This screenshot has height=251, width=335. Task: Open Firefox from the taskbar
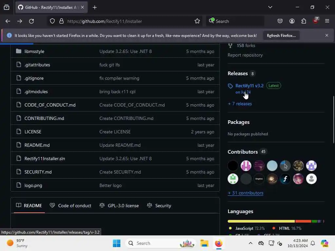tap(219, 243)
